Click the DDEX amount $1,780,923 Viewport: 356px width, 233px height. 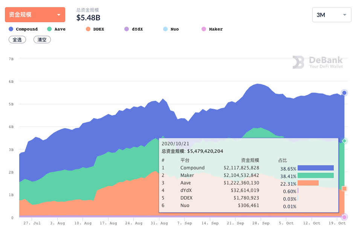click(x=246, y=198)
